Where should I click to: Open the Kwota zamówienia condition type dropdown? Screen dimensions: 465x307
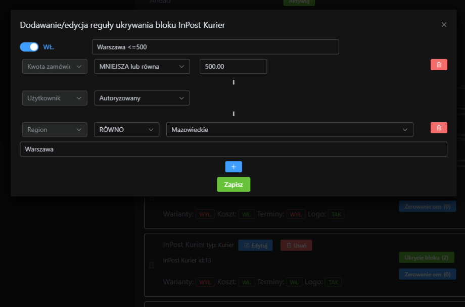55,67
